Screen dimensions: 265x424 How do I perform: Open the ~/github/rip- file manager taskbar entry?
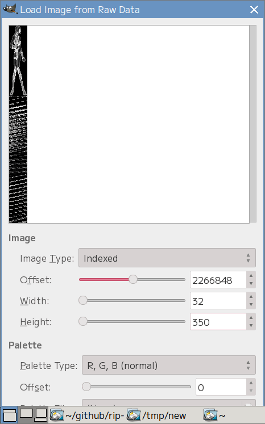(87, 415)
